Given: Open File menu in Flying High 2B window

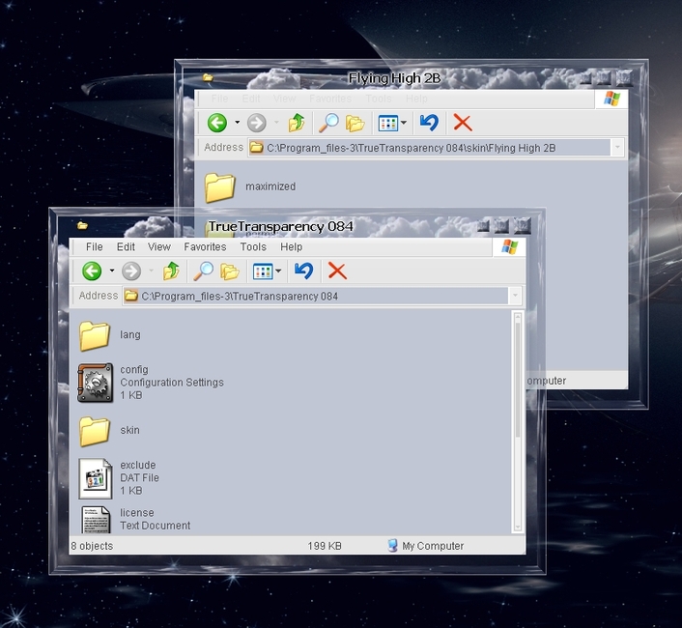Looking at the screenshot, I should coord(219,99).
